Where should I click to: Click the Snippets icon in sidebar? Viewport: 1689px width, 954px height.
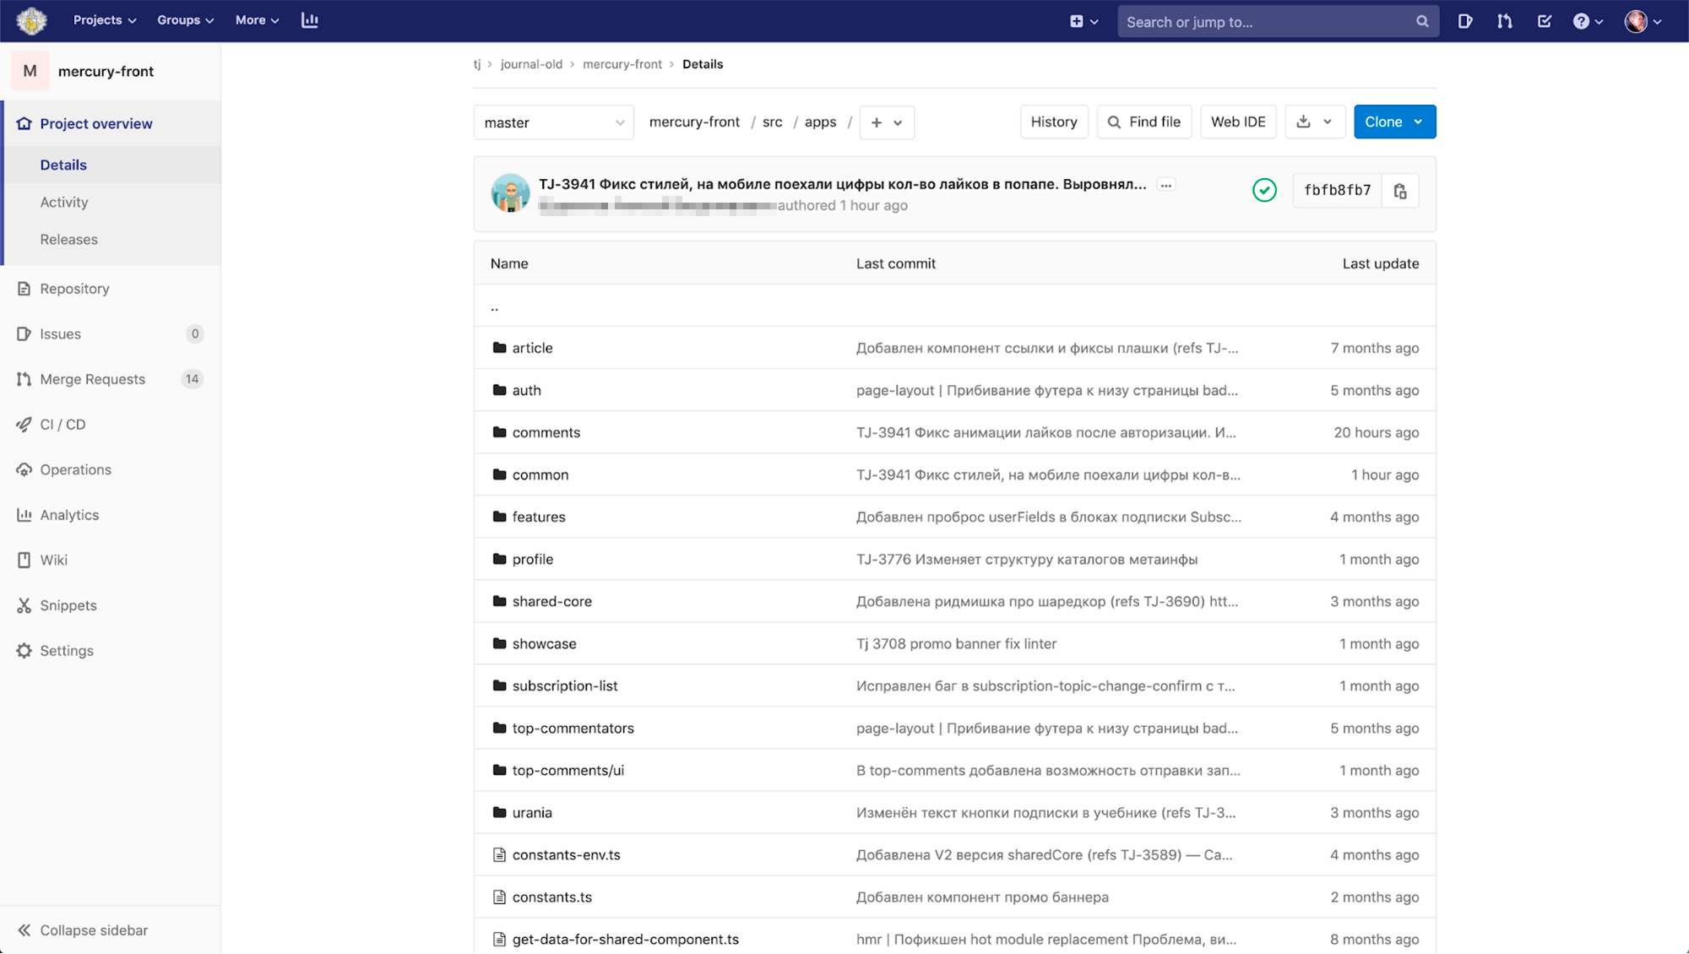(x=25, y=604)
